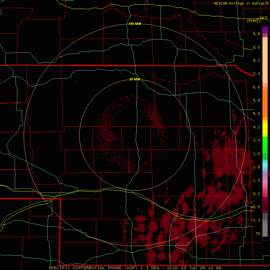Viewport: 270px width, 270px height.
Task: Click the NEXLAB-College of DuPage credit text
Action: point(239,3)
